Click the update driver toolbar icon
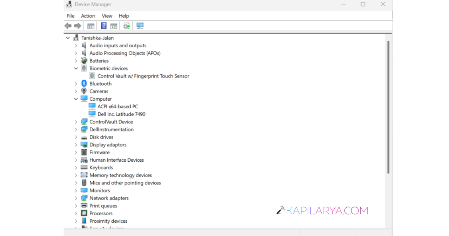Viewport: 449px width, 236px height. (x=127, y=26)
